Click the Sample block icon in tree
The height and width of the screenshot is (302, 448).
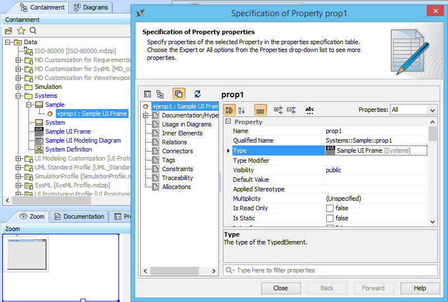[x=39, y=105]
